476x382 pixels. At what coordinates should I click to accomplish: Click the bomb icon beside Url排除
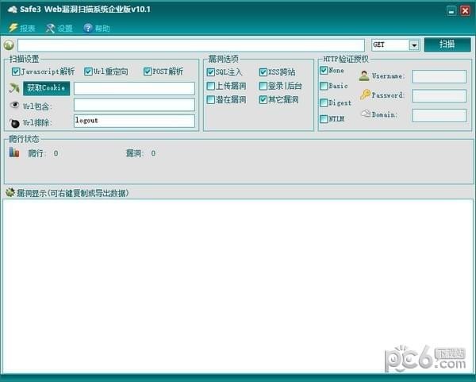click(14, 123)
